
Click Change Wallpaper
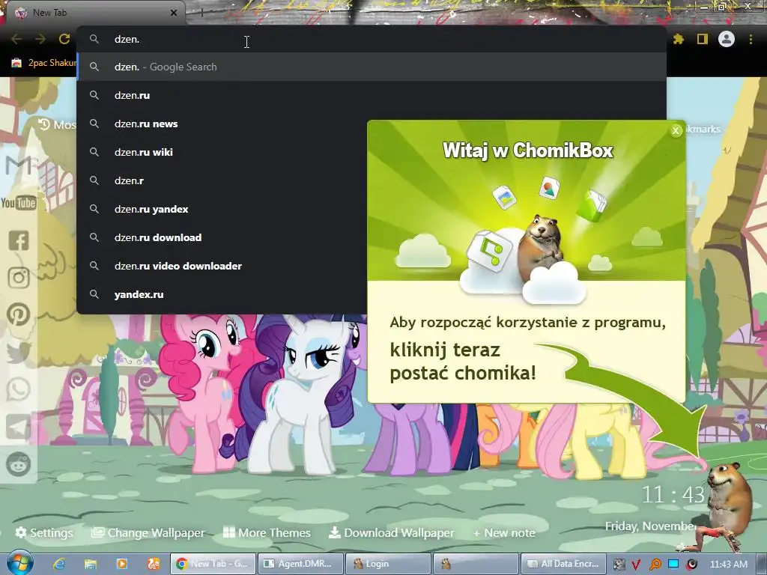point(148,532)
